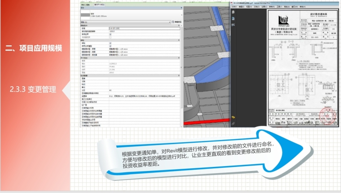Open the File menu in Adobe Acrobat
Screen dimensions: 341x193
[235, 7]
